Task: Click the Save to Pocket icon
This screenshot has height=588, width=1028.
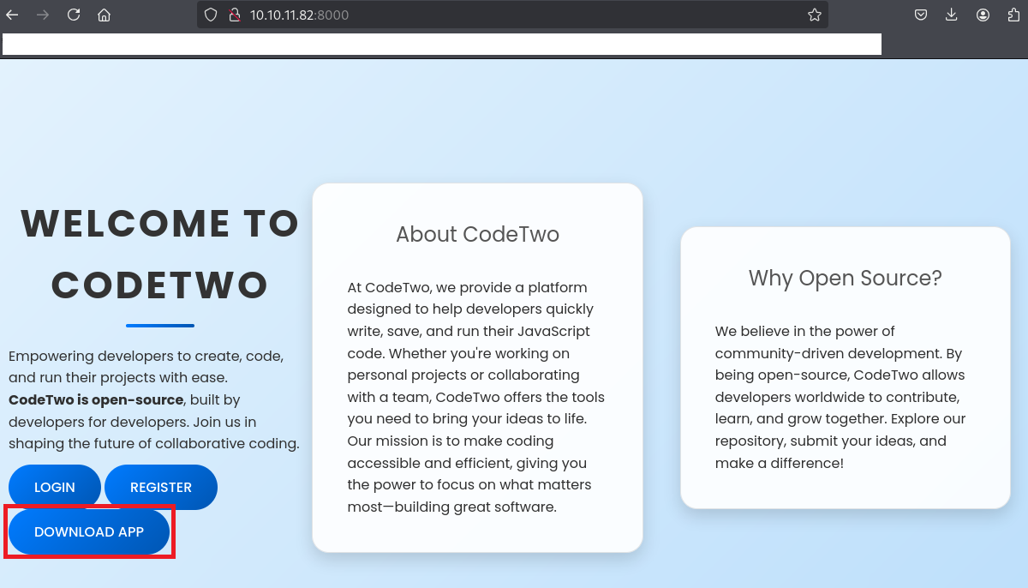Action: [x=920, y=15]
